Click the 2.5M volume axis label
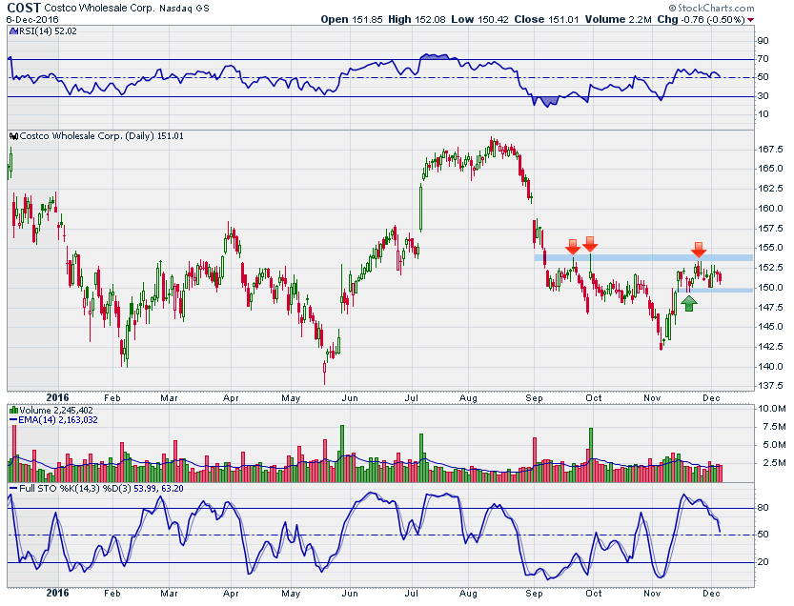The height and width of the screenshot is (606, 794). [774, 463]
